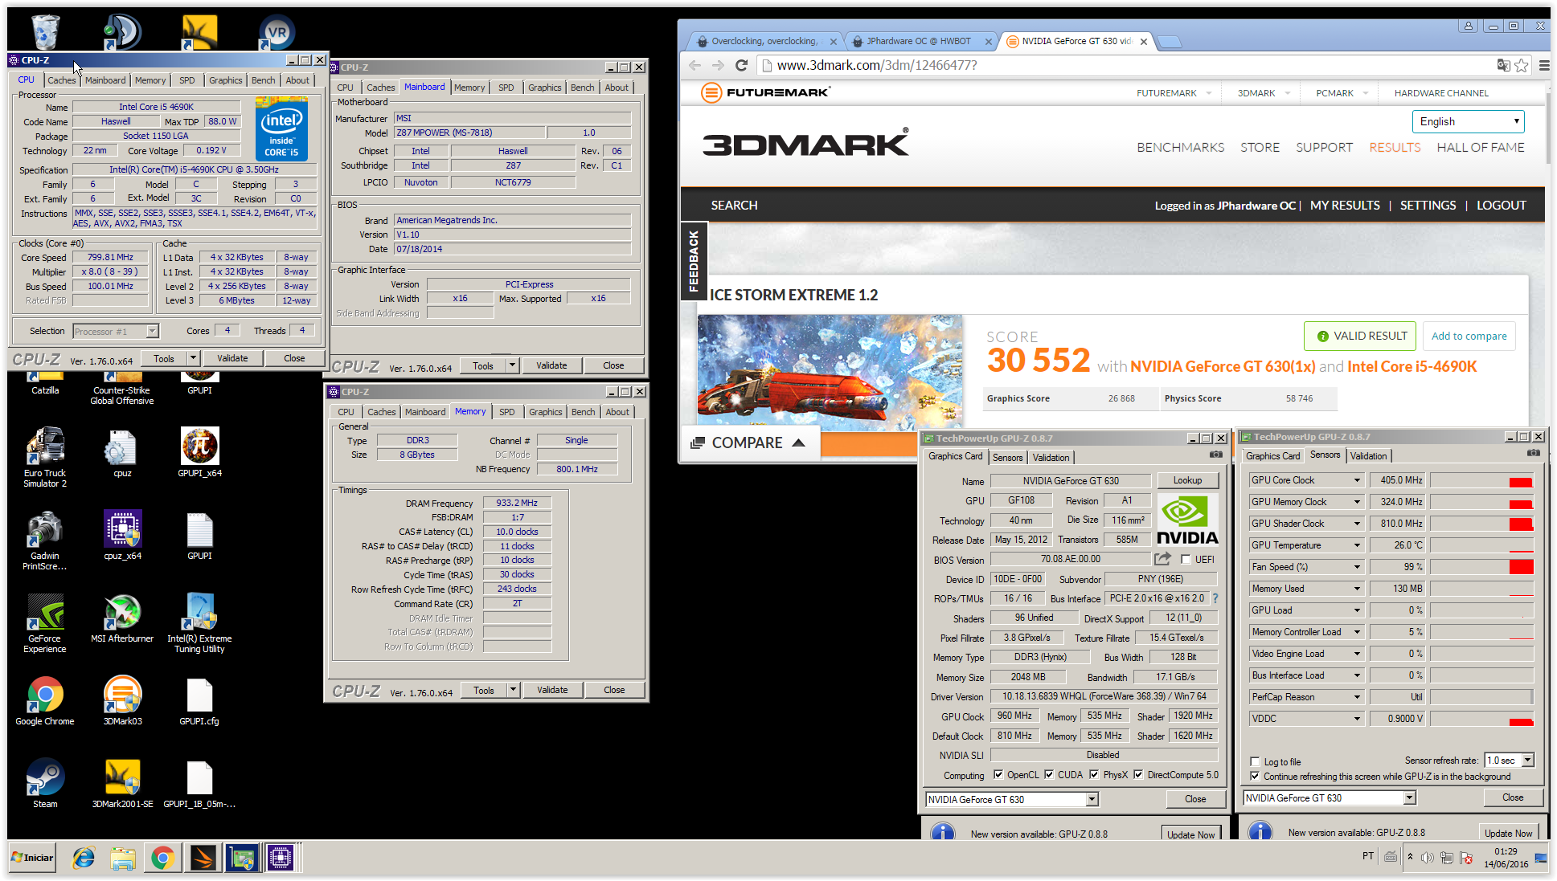
Task: Switch to Caches tab in the CPU-Z CPU window
Action: 61,80
